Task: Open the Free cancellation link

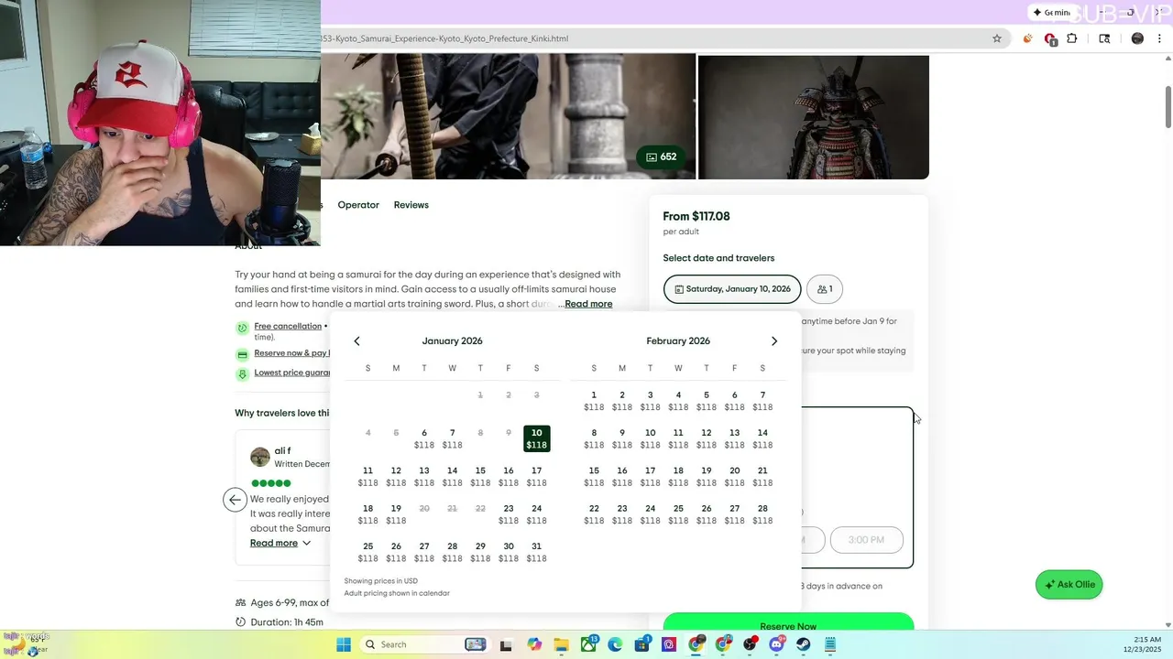Action: pyautogui.click(x=288, y=326)
